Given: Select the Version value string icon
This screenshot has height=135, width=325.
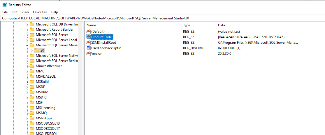Looking at the screenshot, I should click(x=88, y=53).
